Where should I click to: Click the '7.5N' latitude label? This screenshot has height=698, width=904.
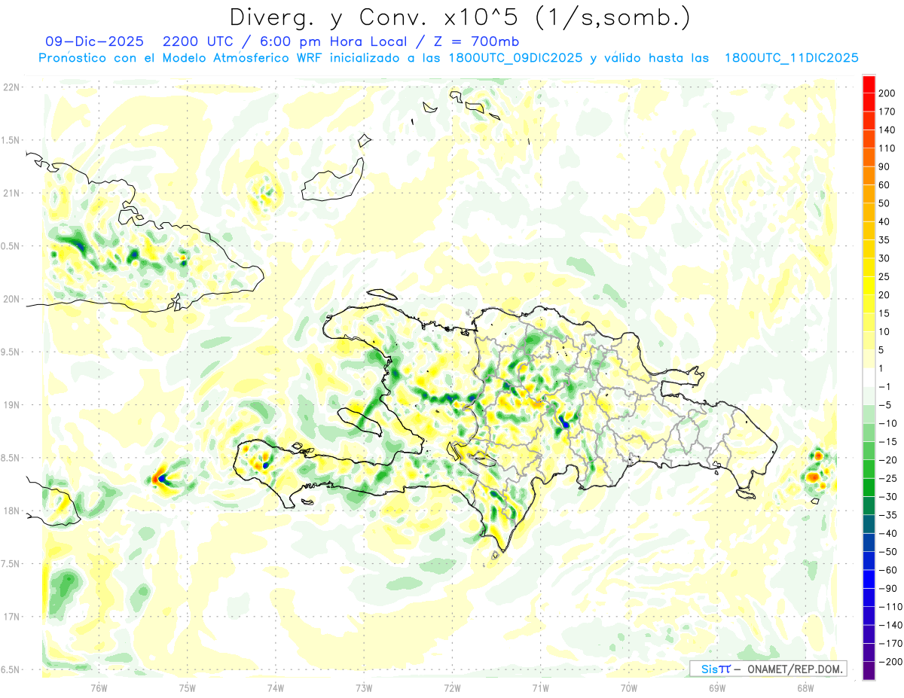pyautogui.click(x=11, y=564)
